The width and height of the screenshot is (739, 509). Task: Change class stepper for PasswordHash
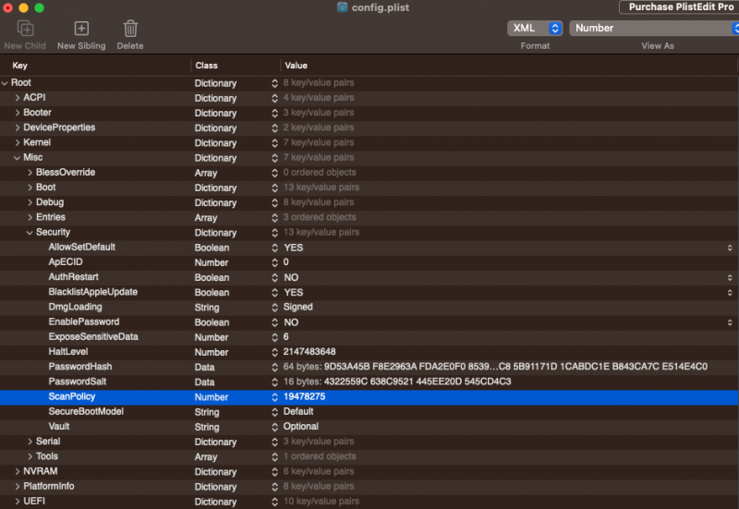(x=274, y=367)
